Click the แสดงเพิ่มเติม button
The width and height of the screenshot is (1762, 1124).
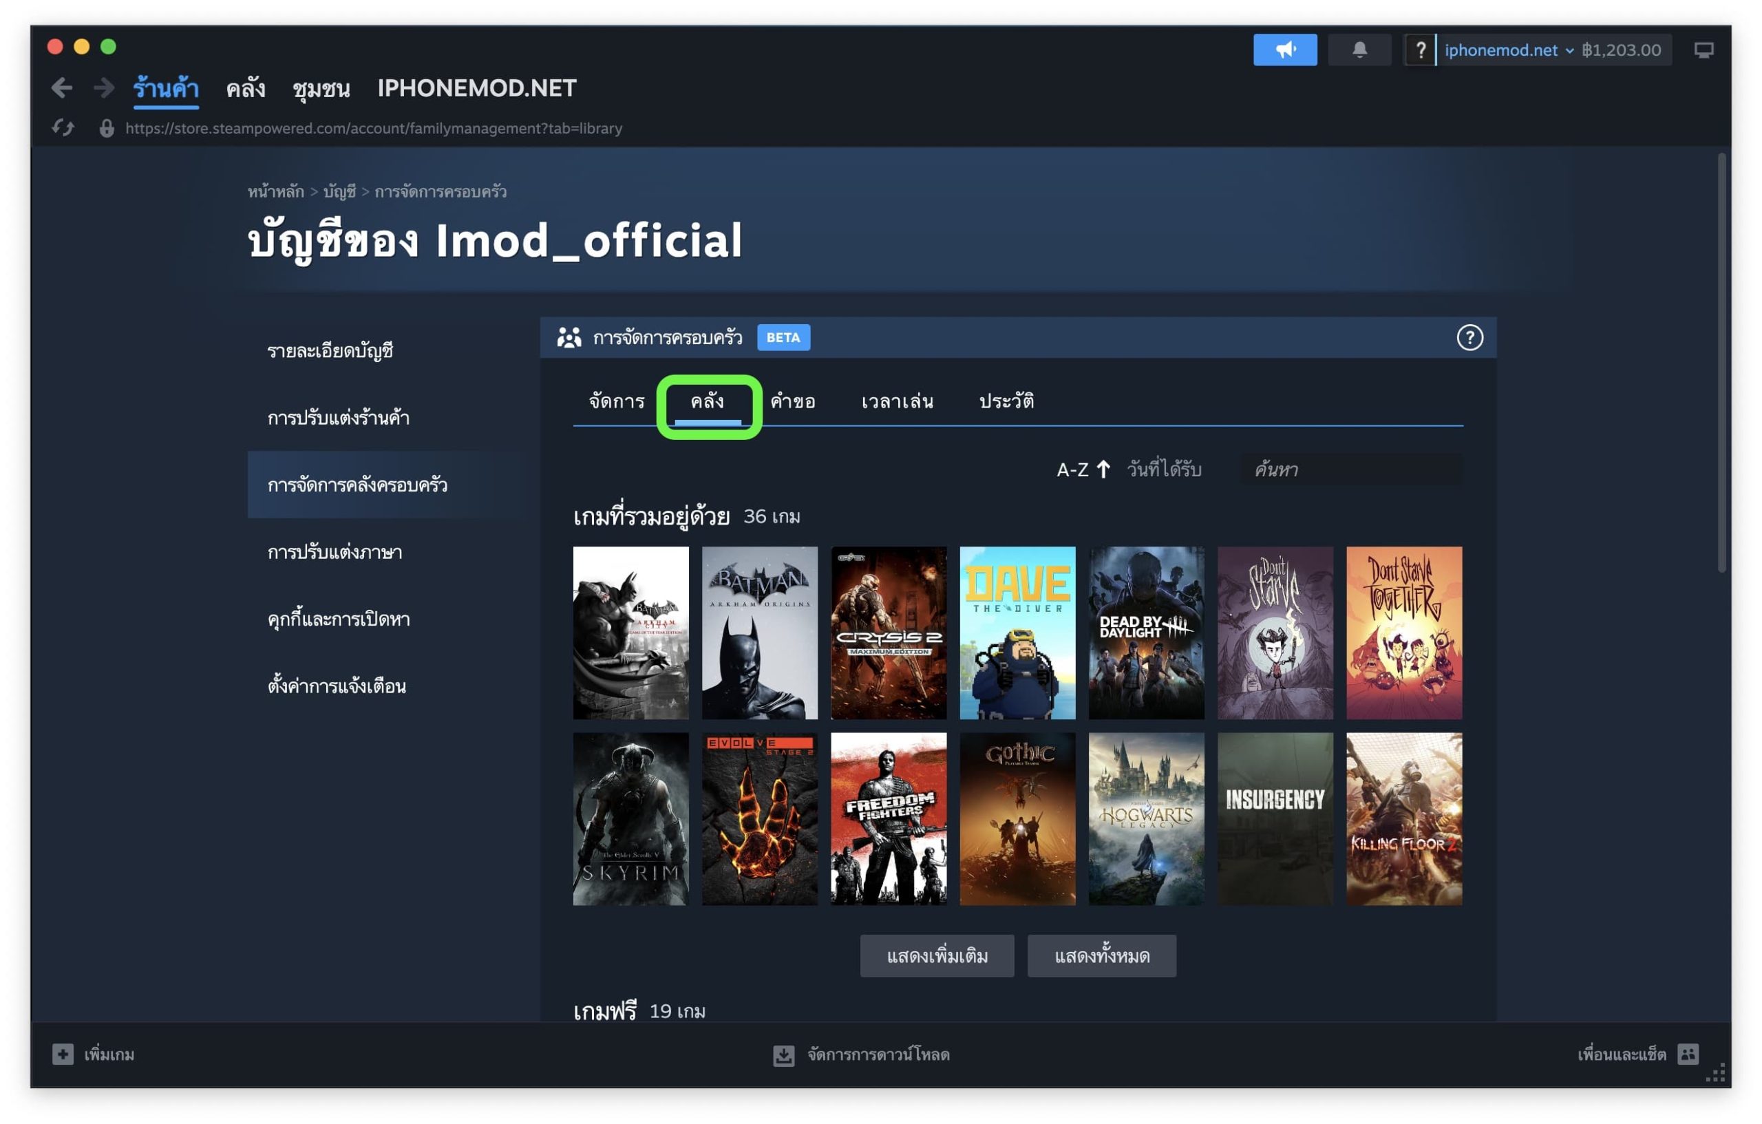937,955
